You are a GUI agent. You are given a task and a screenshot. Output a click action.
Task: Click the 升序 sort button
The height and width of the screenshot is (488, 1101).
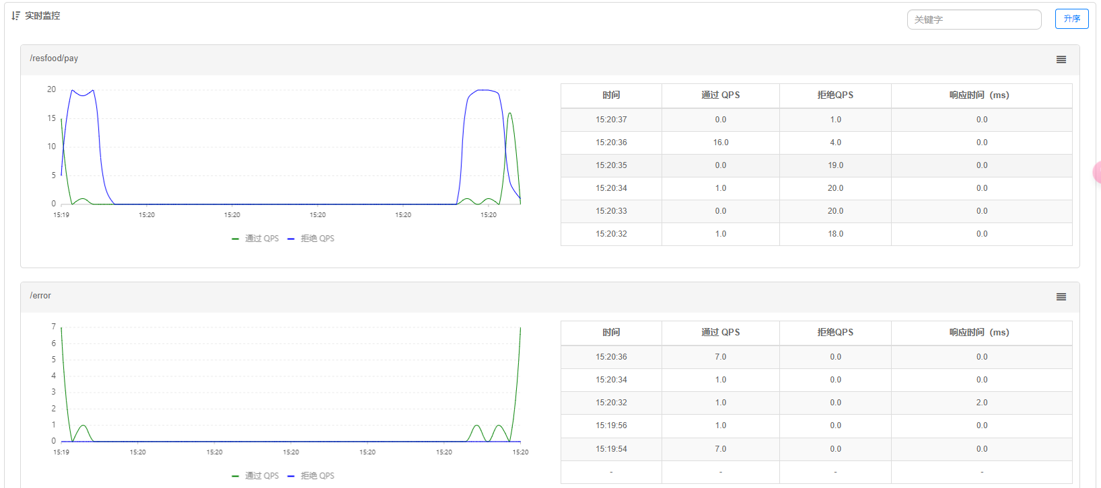point(1071,19)
